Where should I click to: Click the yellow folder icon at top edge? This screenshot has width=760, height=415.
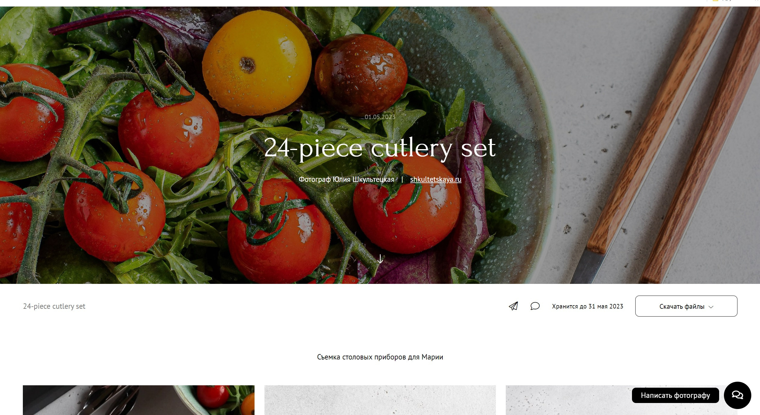point(716,1)
